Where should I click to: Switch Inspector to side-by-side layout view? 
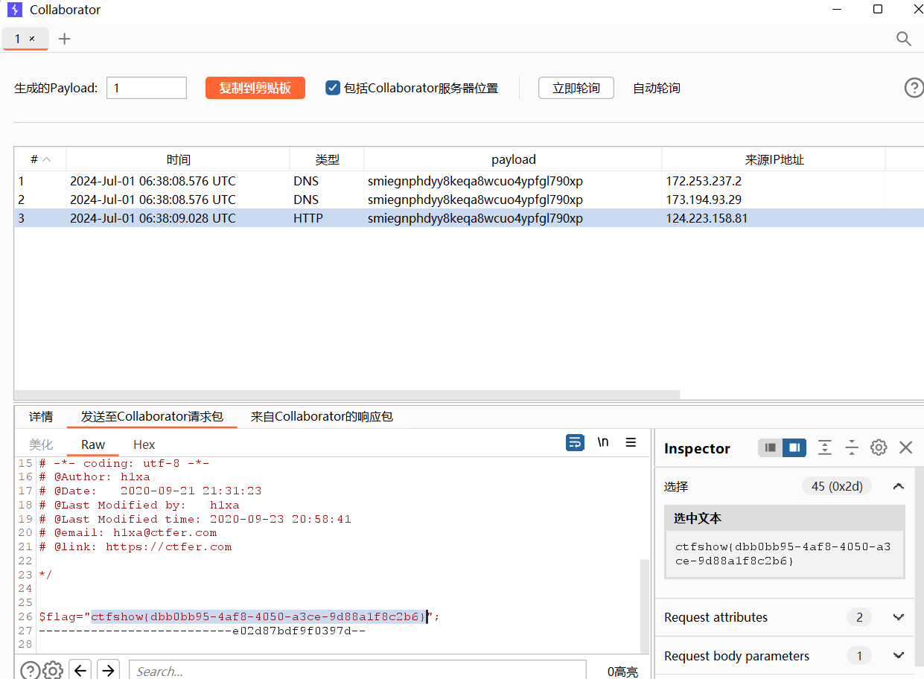[x=794, y=447]
